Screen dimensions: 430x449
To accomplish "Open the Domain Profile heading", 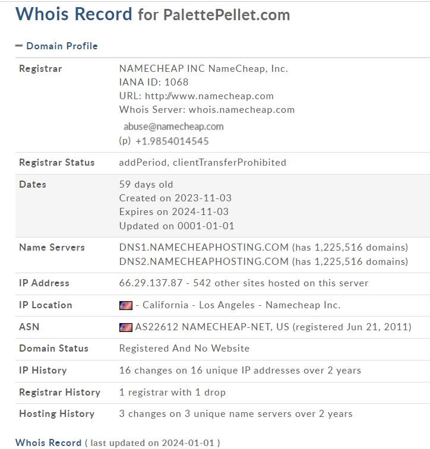I will pyautogui.click(x=62, y=46).
